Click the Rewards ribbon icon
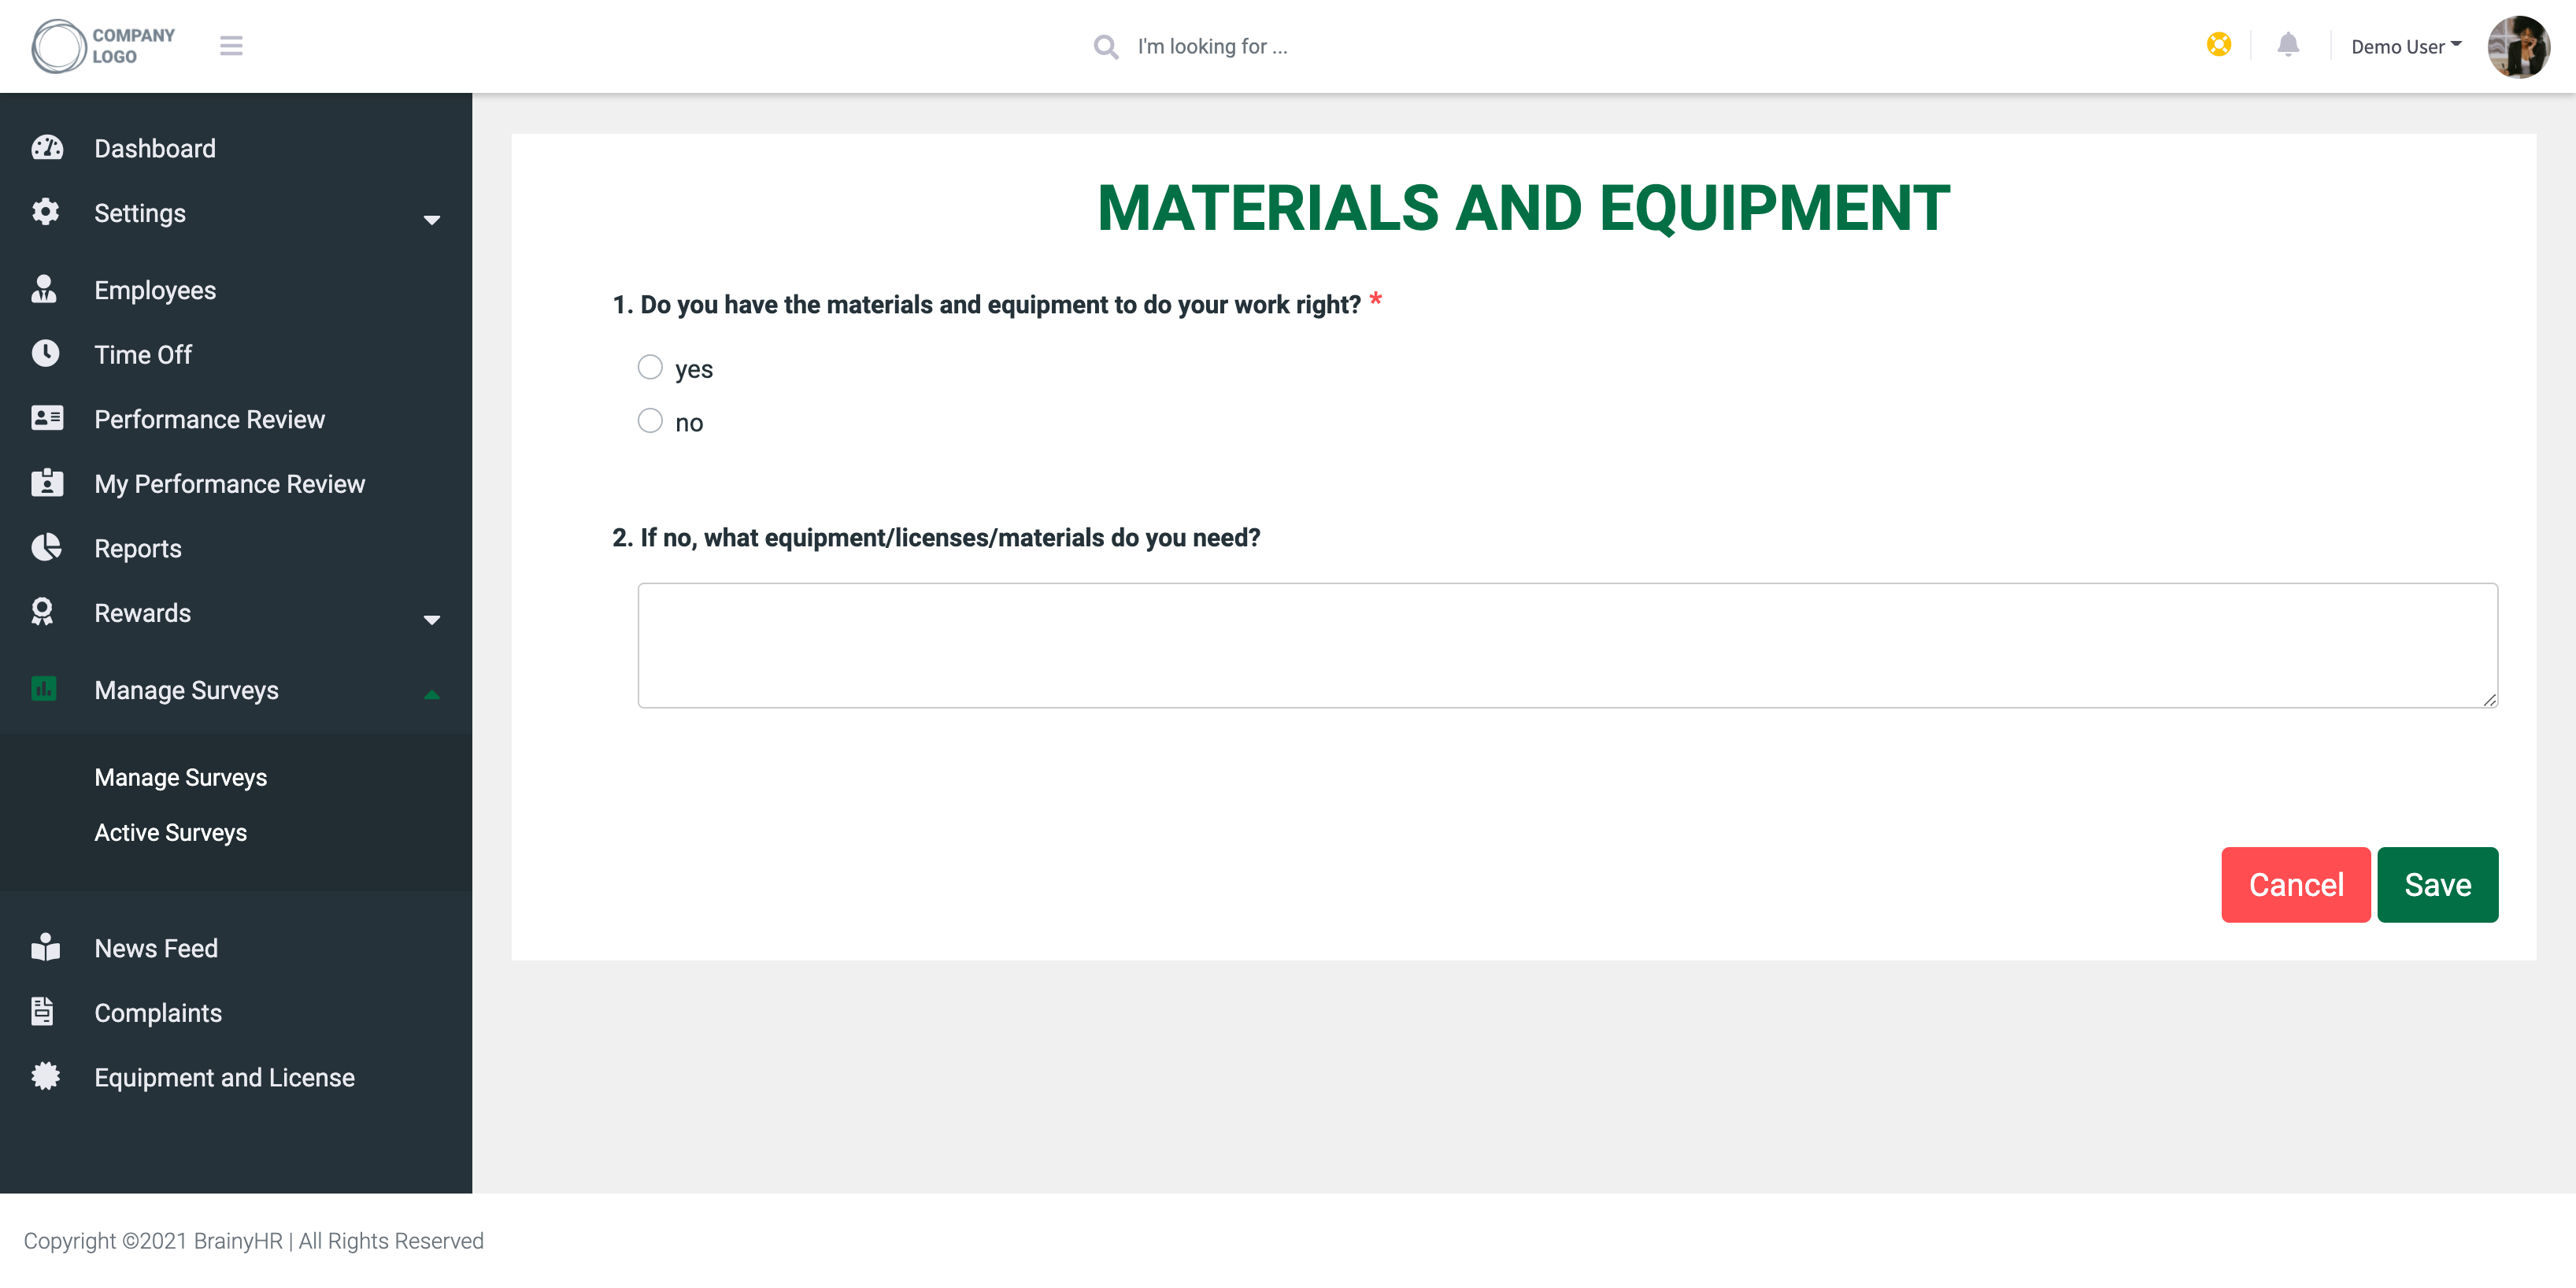2576x1288 pixels. (x=42, y=612)
